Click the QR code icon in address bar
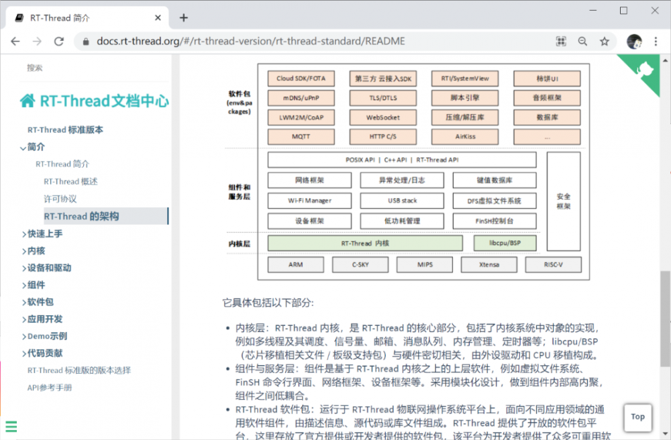671x440 pixels. [x=561, y=42]
